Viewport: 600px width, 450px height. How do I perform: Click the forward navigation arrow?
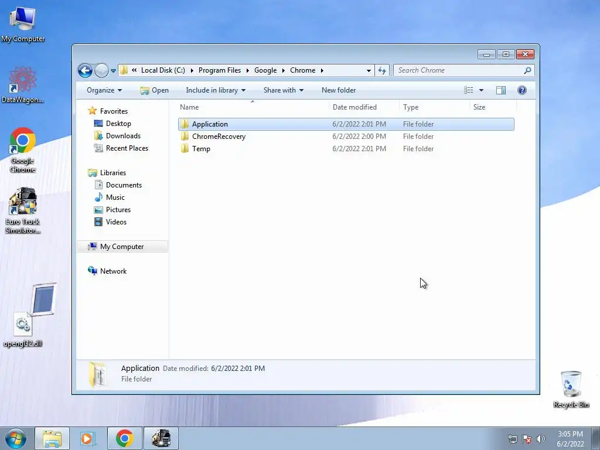point(101,70)
